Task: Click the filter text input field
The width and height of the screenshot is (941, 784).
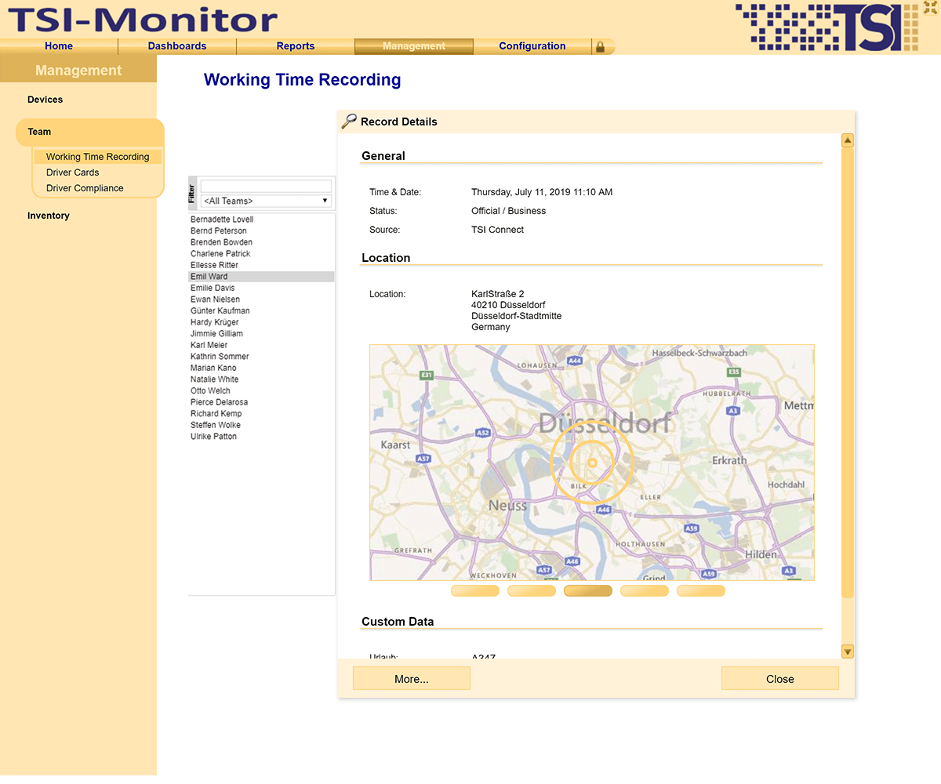Action: (x=267, y=187)
